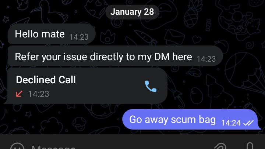Click the paperclip attachment icon
Image resolution: width=265 pixels, height=149 pixels.
coord(220,146)
